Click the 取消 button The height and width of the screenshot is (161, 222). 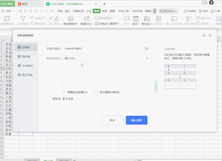tap(112, 120)
